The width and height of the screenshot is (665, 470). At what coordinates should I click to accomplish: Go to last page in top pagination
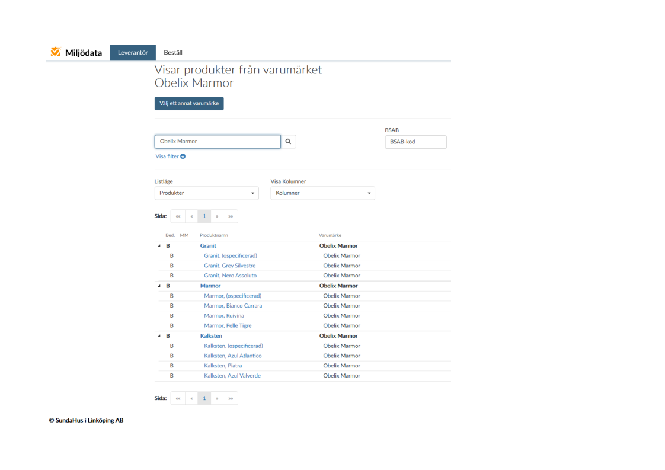pos(231,216)
